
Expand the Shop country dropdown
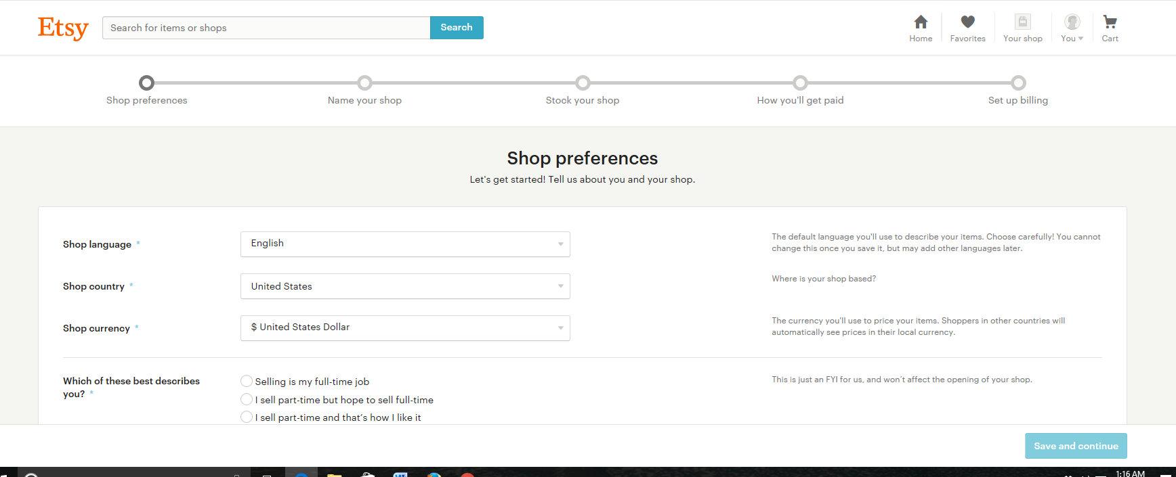click(x=405, y=286)
